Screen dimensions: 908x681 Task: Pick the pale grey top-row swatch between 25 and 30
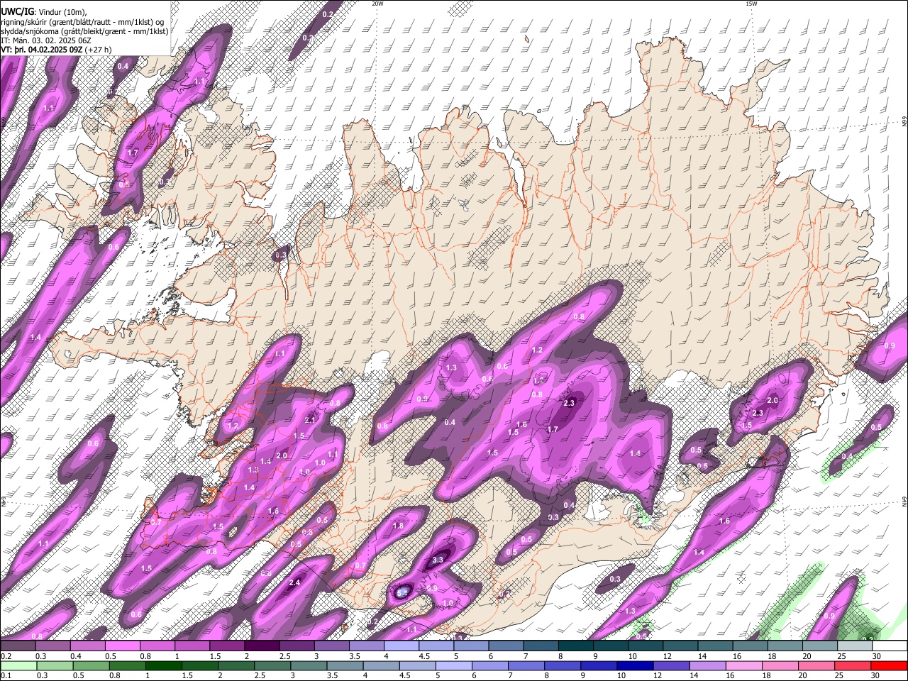click(x=855, y=646)
